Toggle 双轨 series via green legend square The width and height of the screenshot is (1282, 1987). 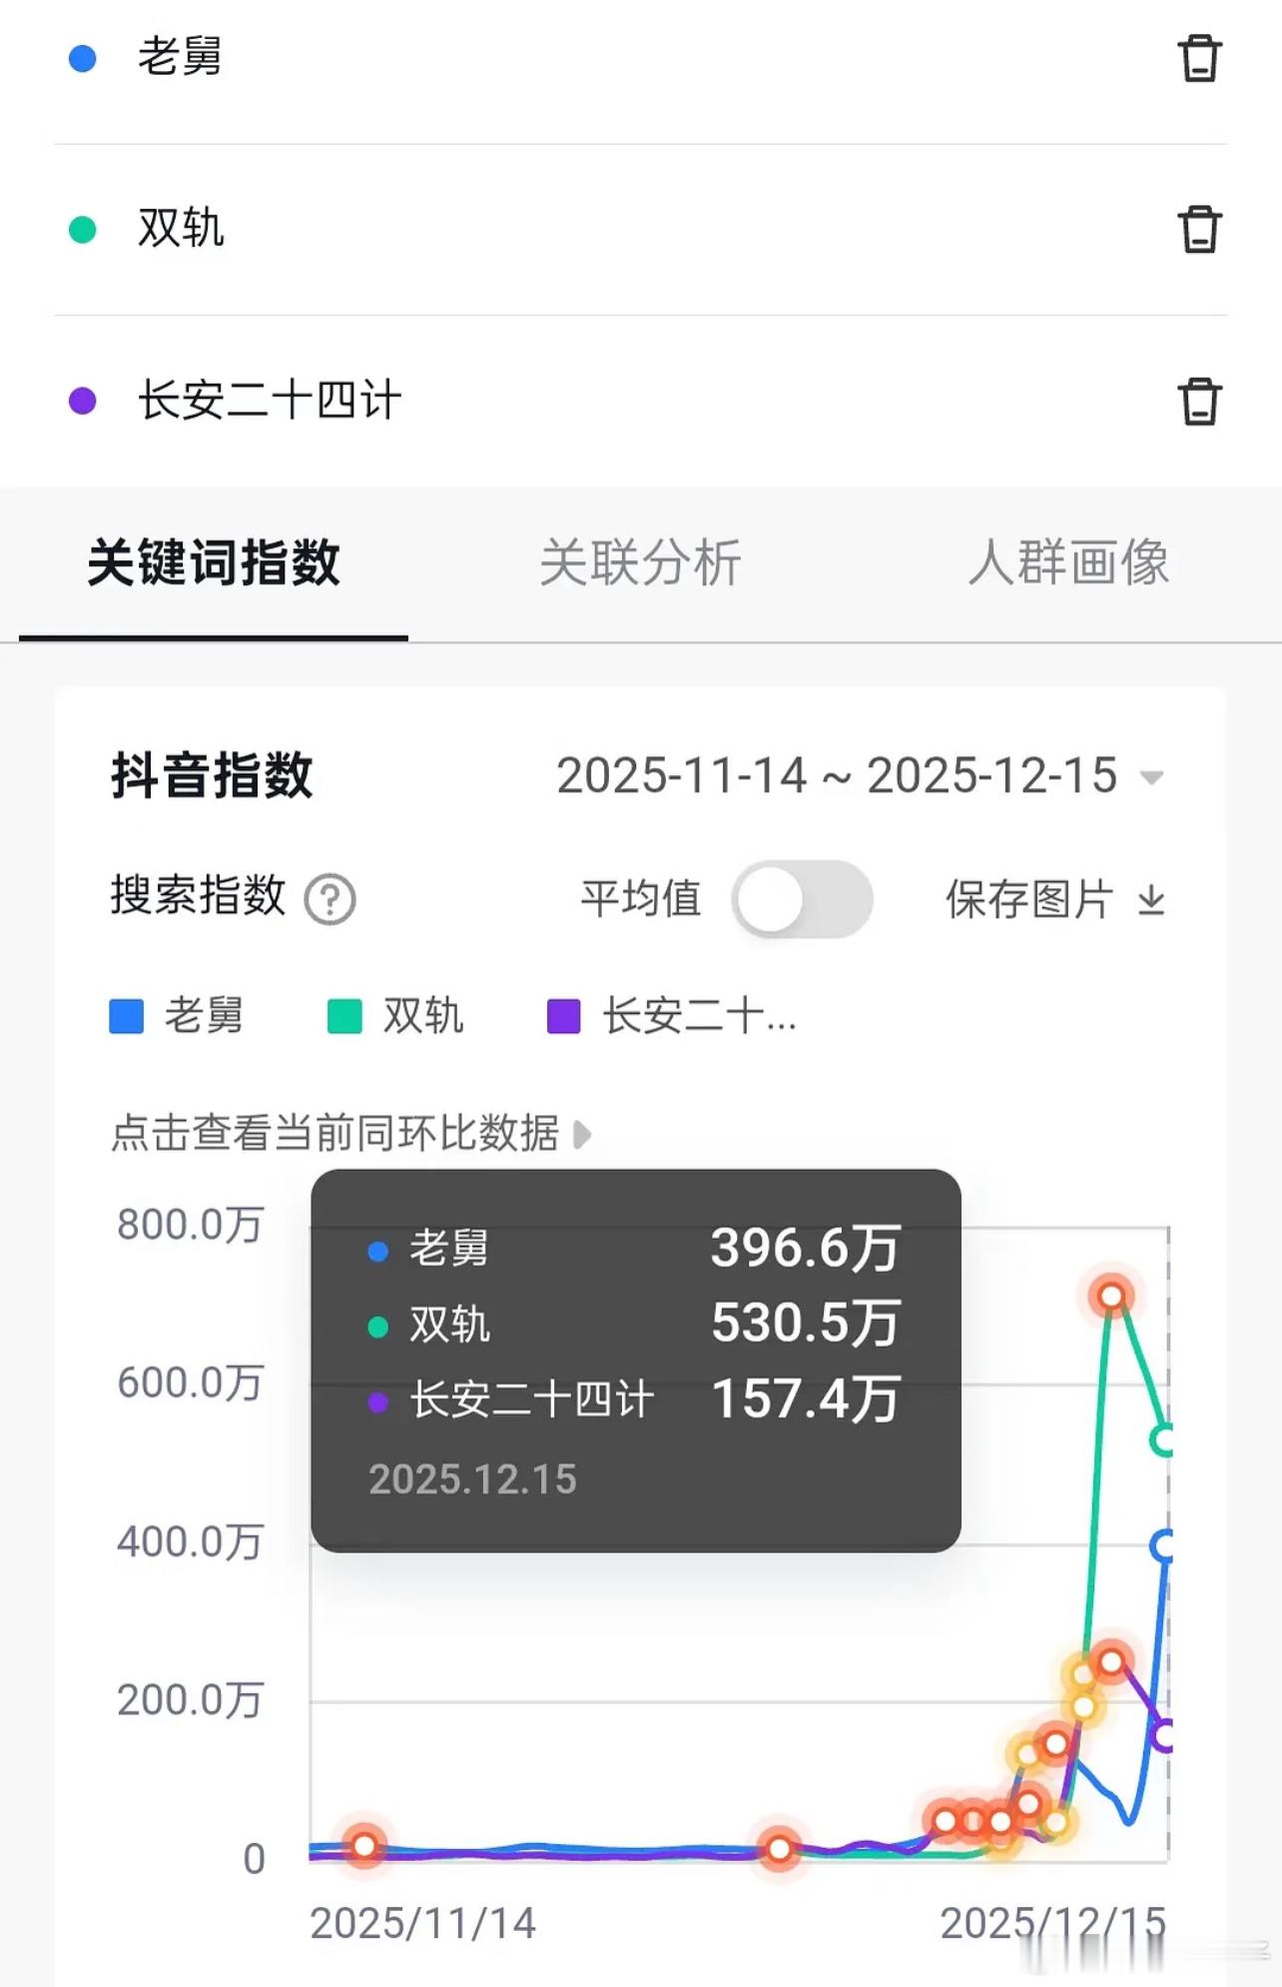tap(345, 1016)
